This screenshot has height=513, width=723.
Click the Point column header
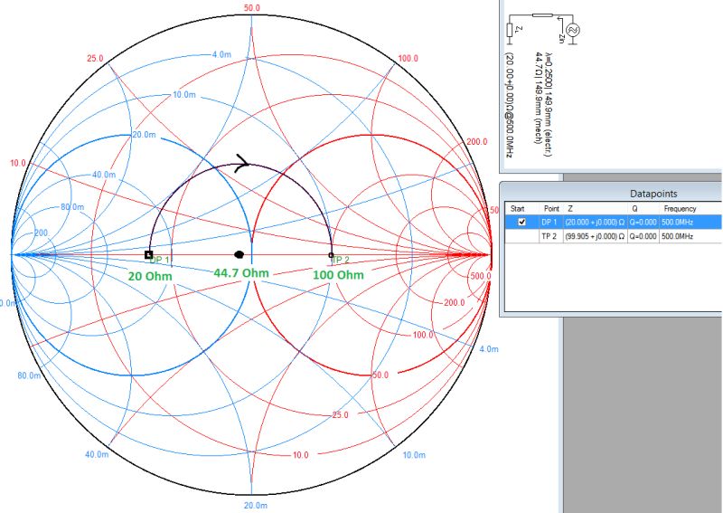pyautogui.click(x=551, y=209)
